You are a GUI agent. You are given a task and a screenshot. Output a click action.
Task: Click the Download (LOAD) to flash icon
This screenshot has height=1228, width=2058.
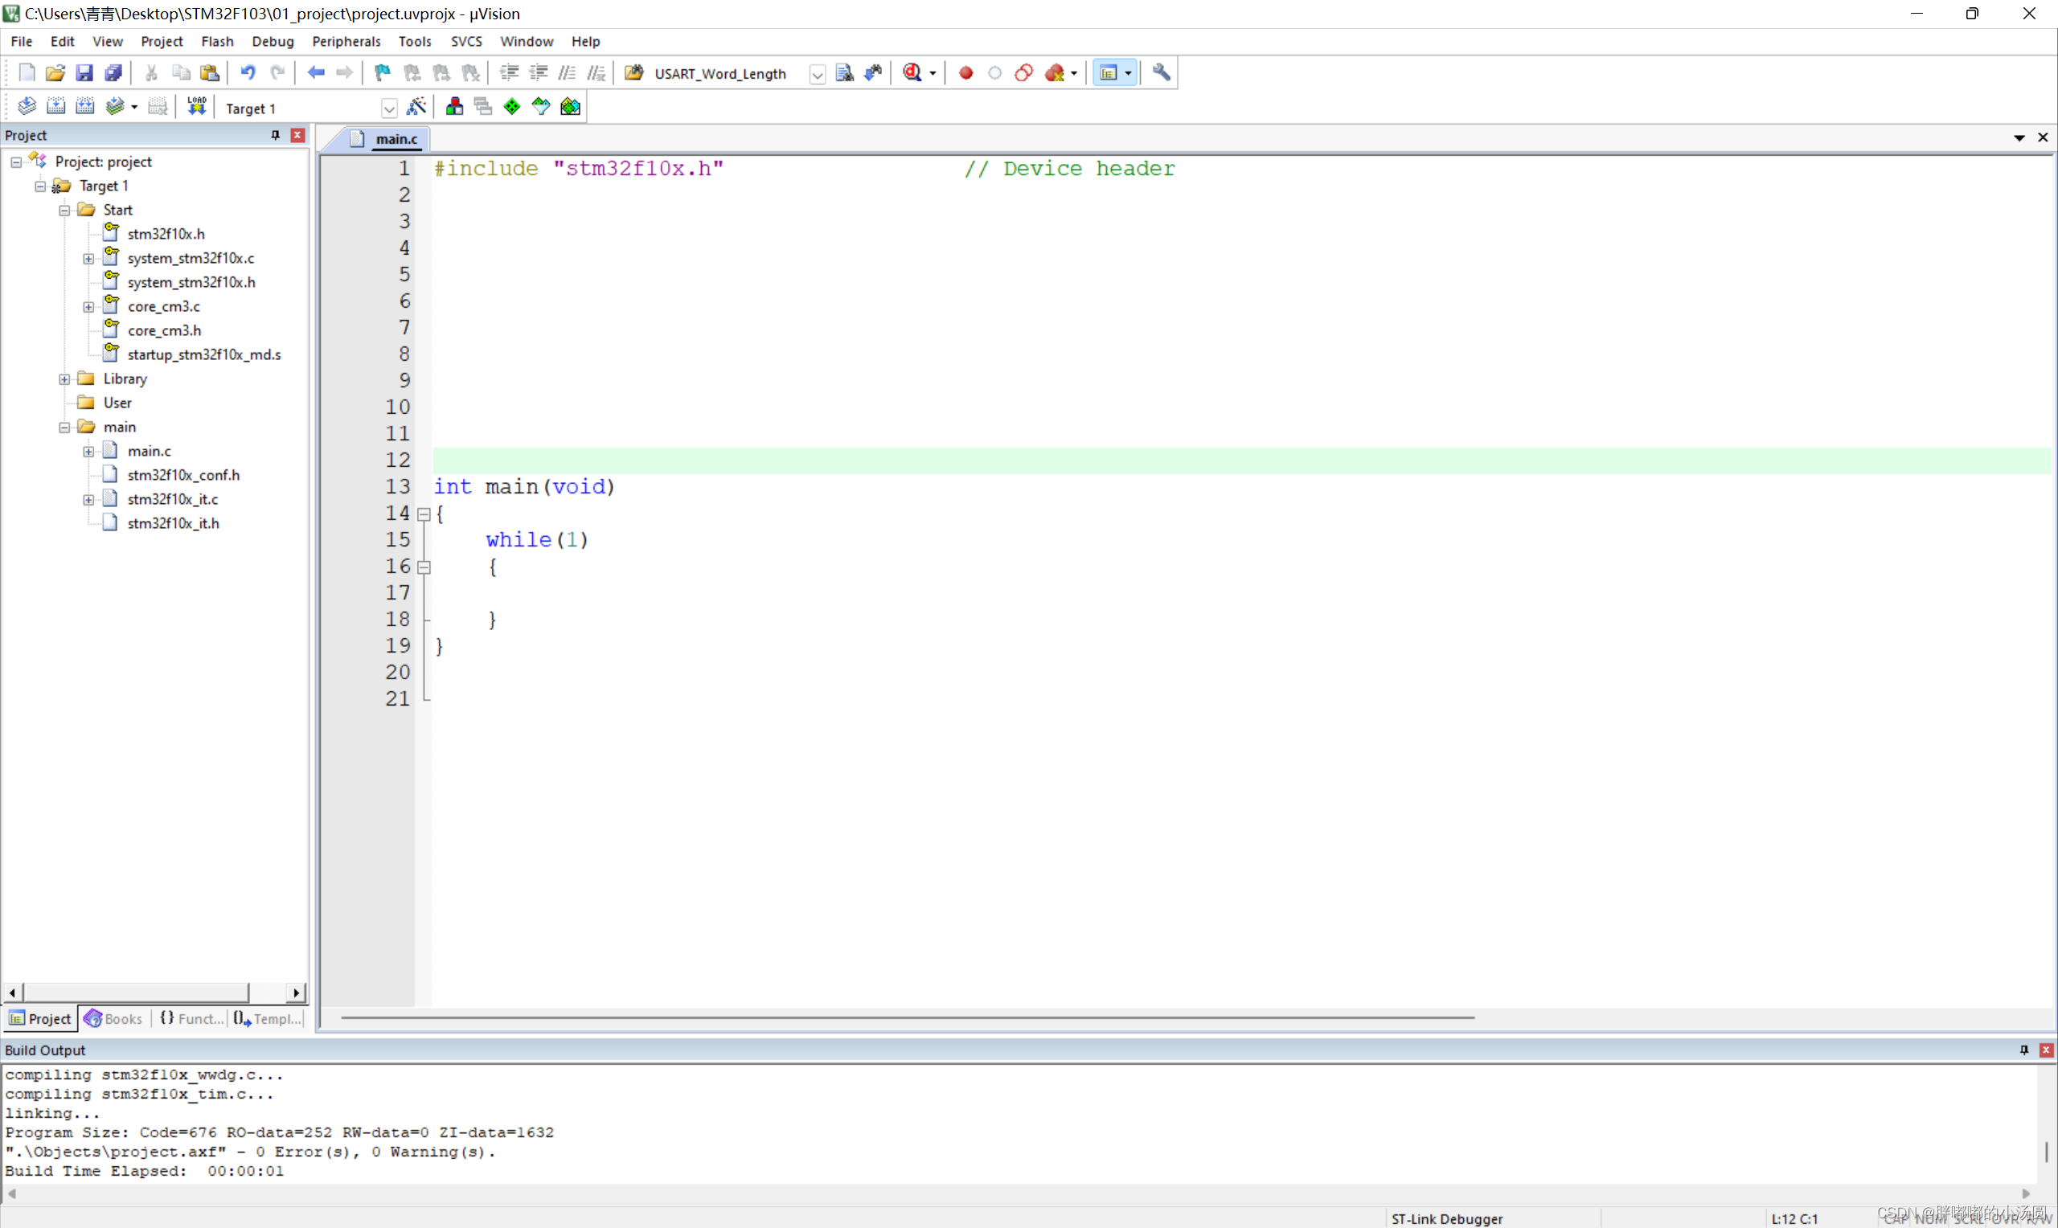[x=196, y=107]
